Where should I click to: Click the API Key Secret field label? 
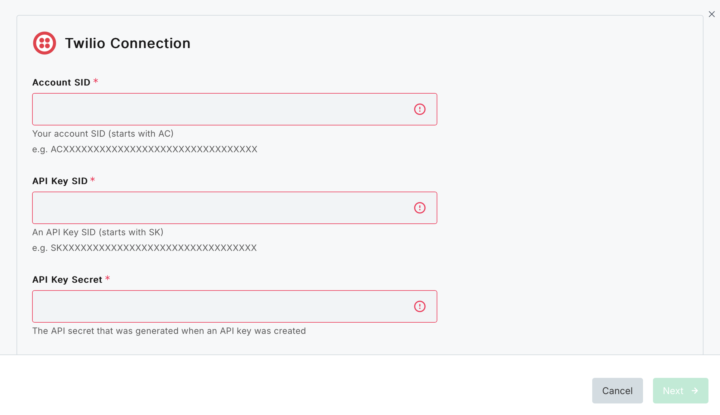click(67, 280)
